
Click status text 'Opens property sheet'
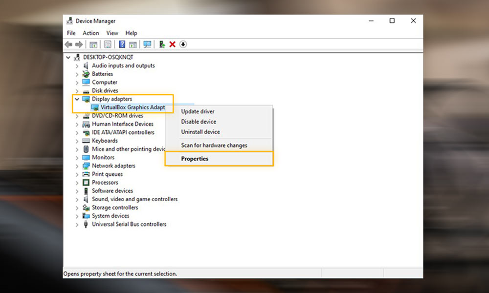coord(120,273)
